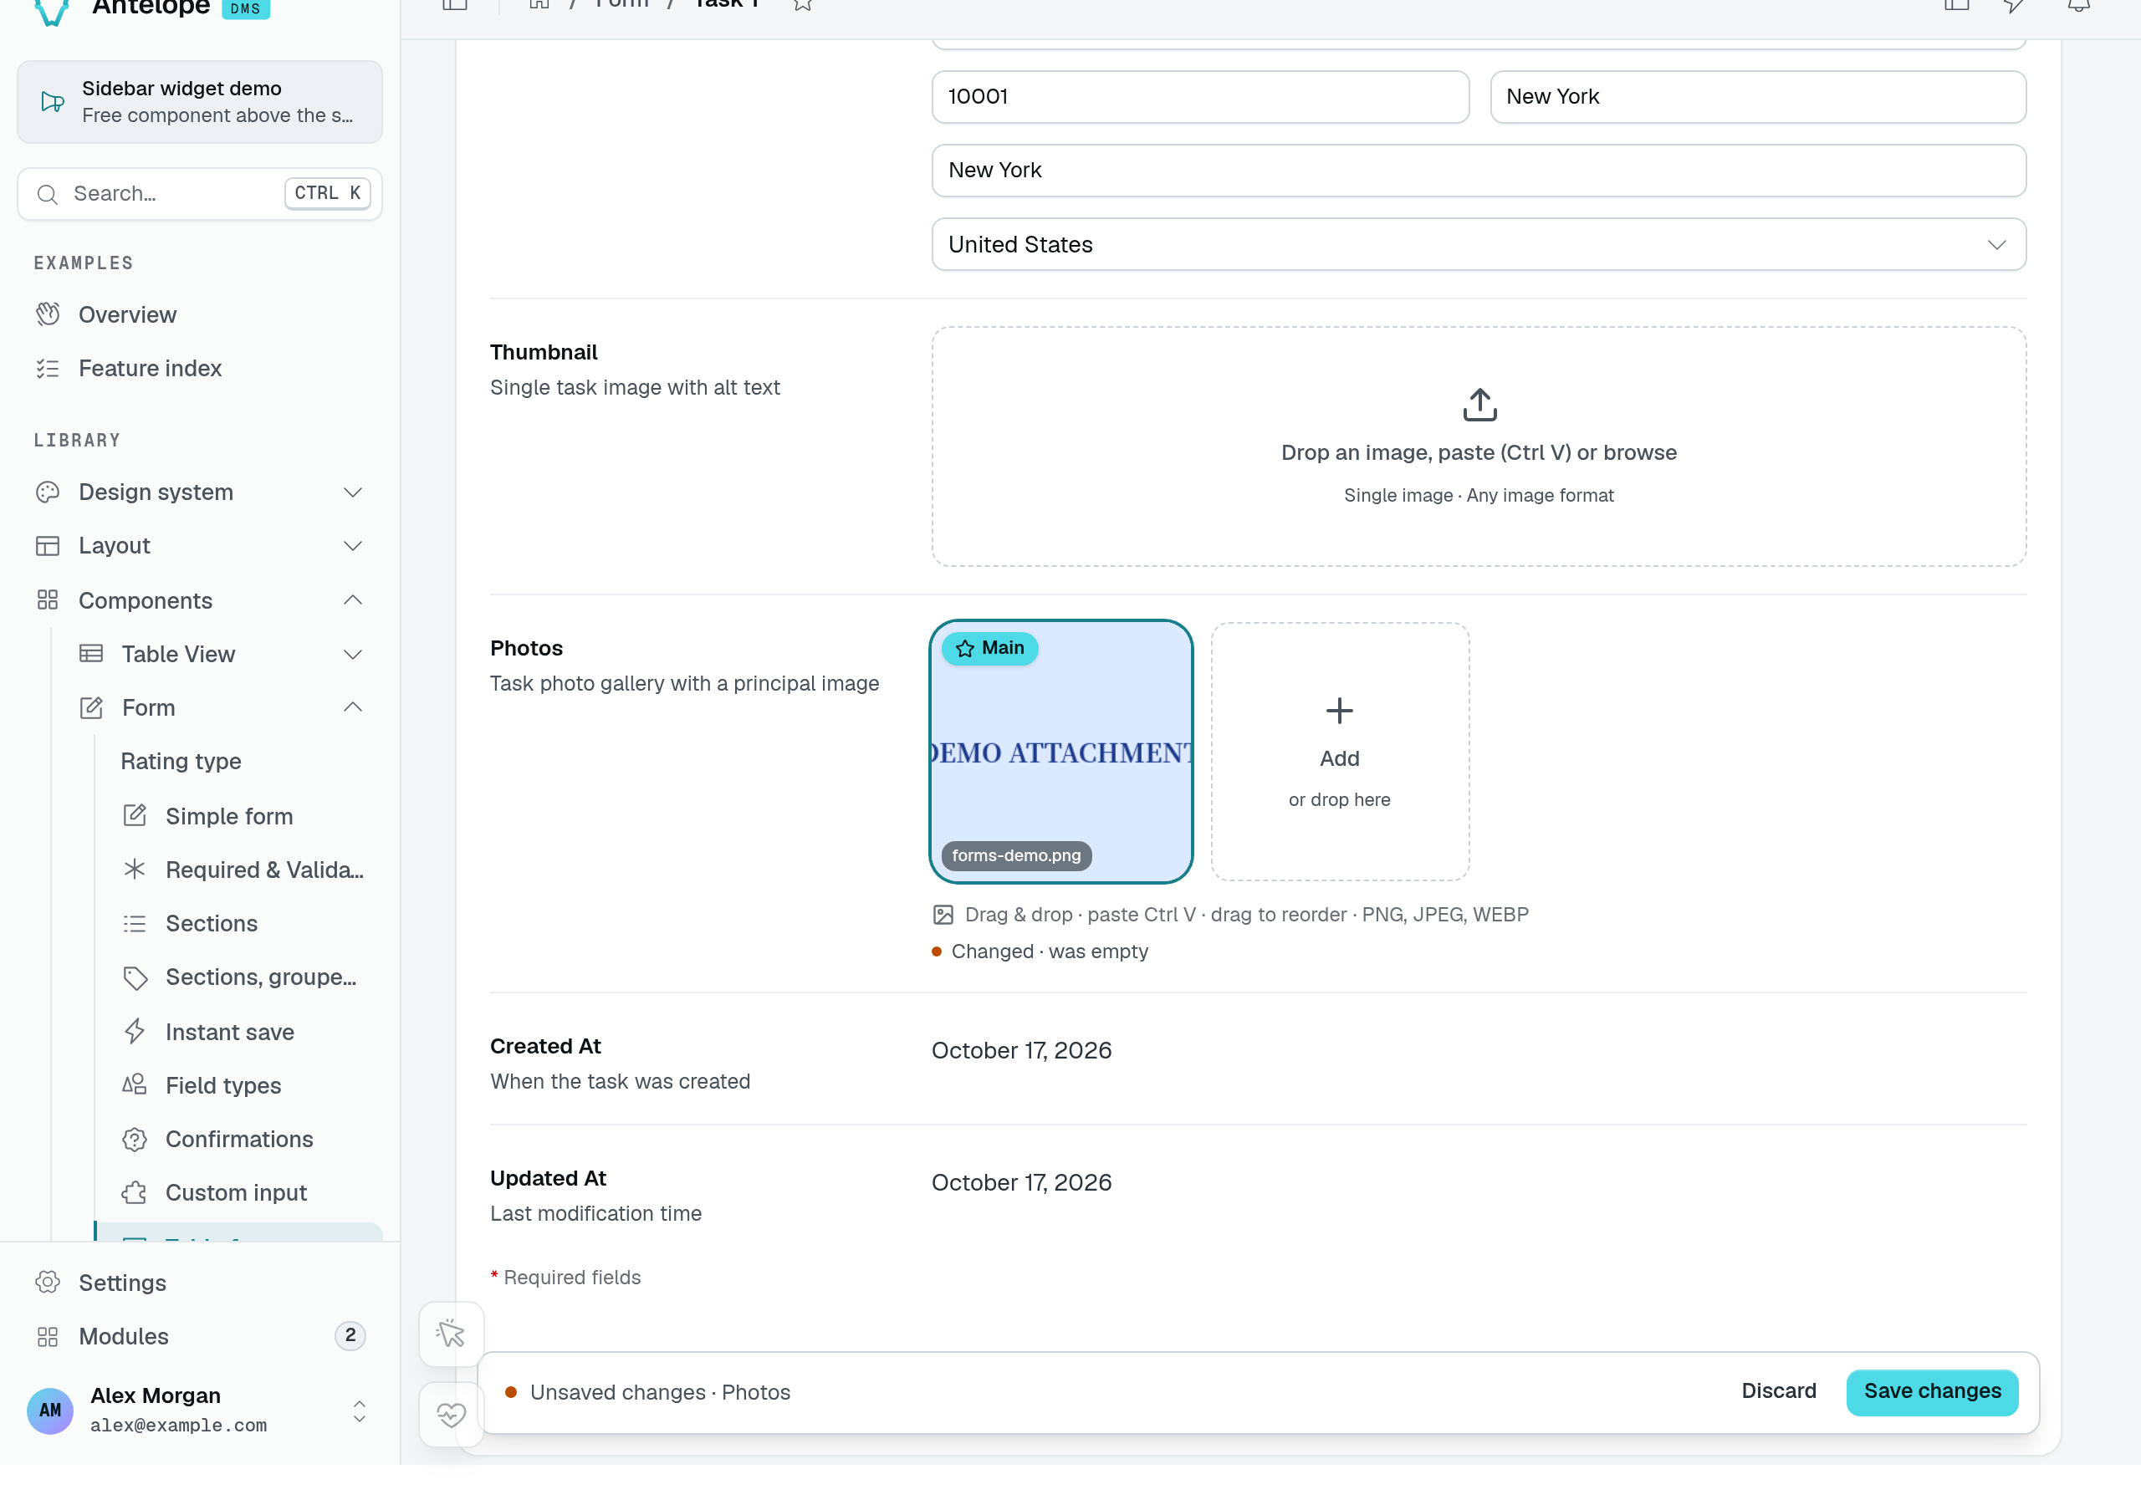Expand the Layout section chevron

[352, 545]
